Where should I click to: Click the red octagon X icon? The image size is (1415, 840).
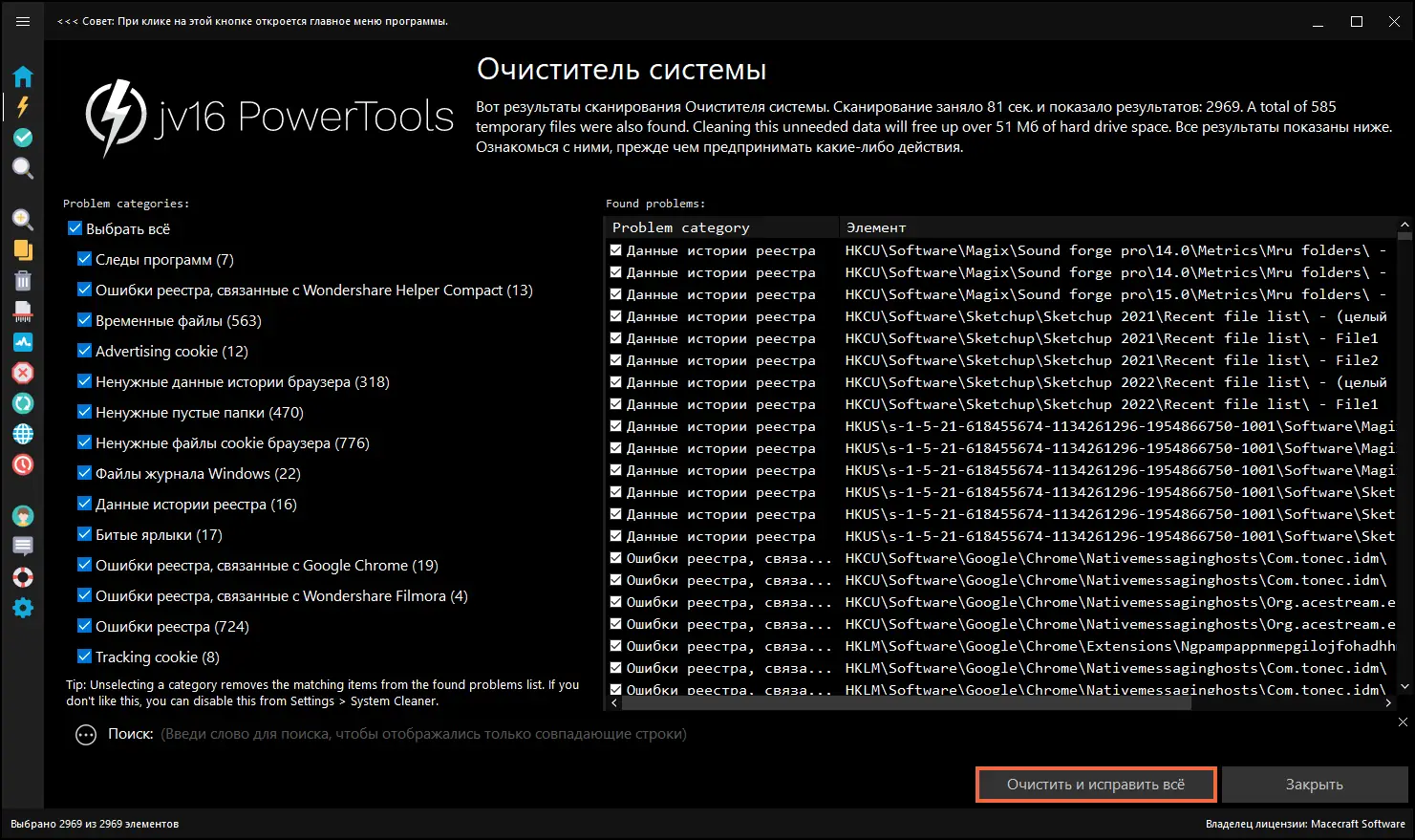point(23,373)
